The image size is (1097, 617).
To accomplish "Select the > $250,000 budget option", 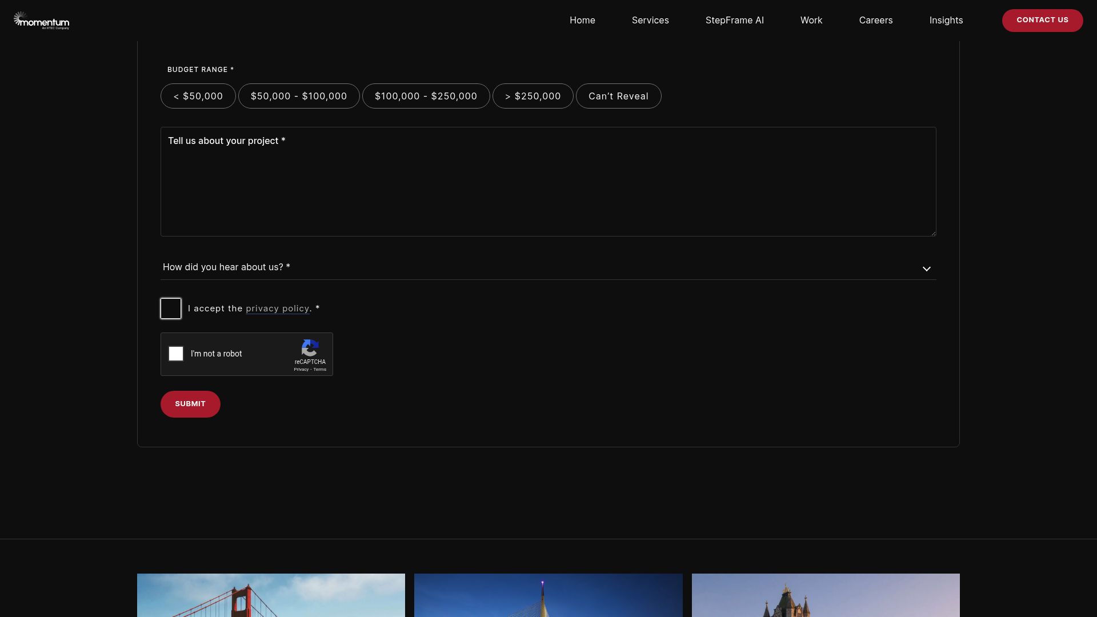I will [533, 96].
